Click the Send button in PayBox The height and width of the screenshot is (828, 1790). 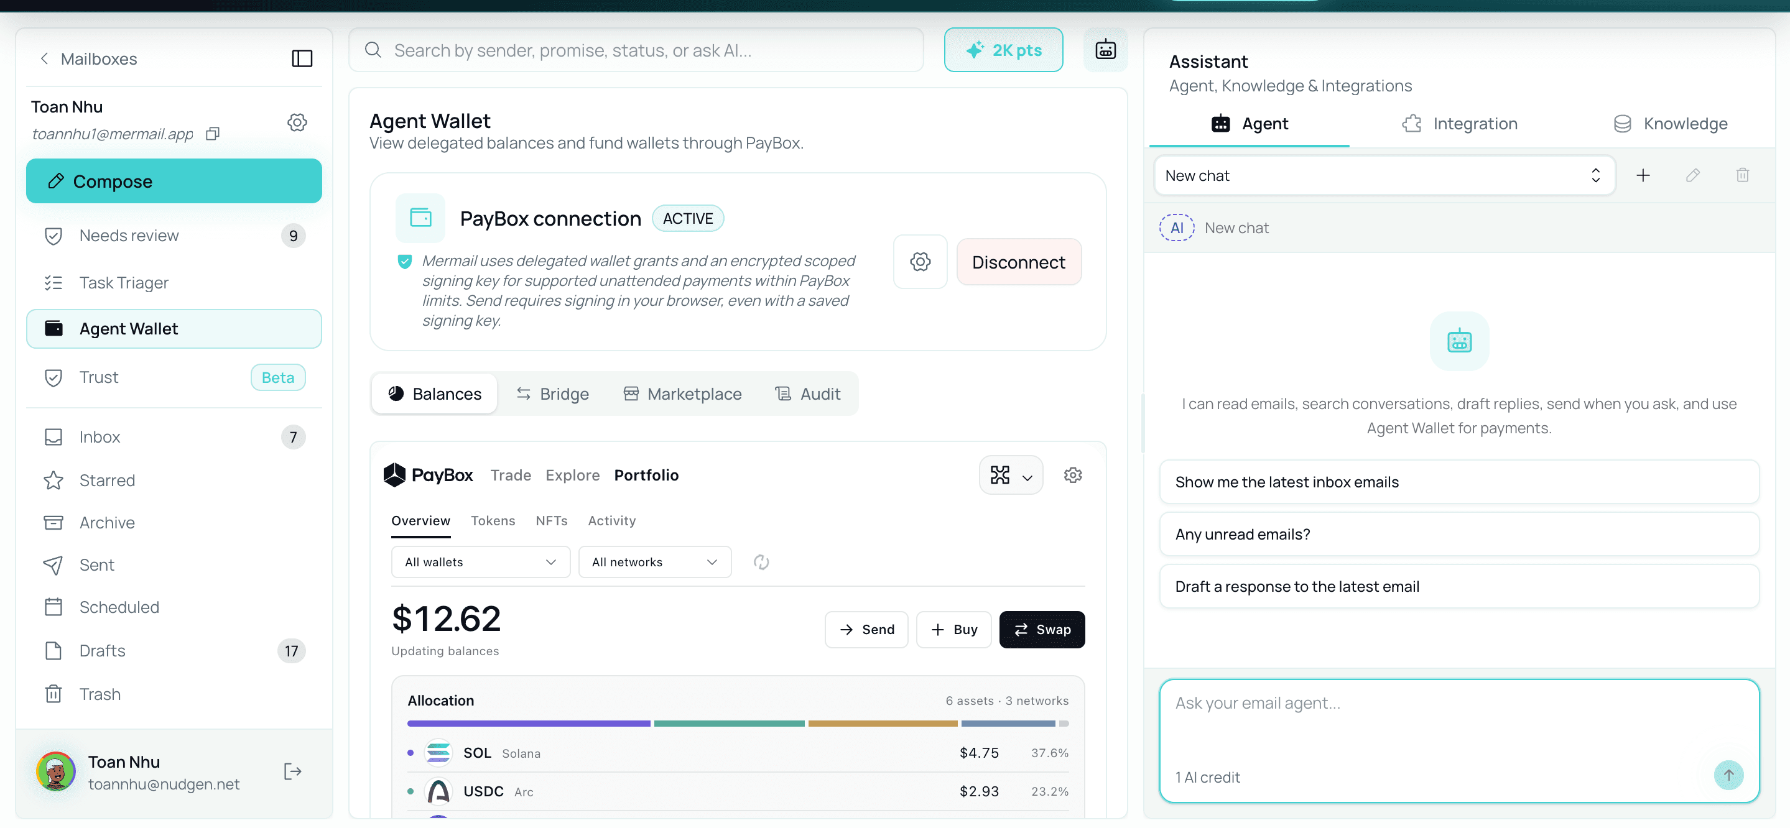point(866,629)
